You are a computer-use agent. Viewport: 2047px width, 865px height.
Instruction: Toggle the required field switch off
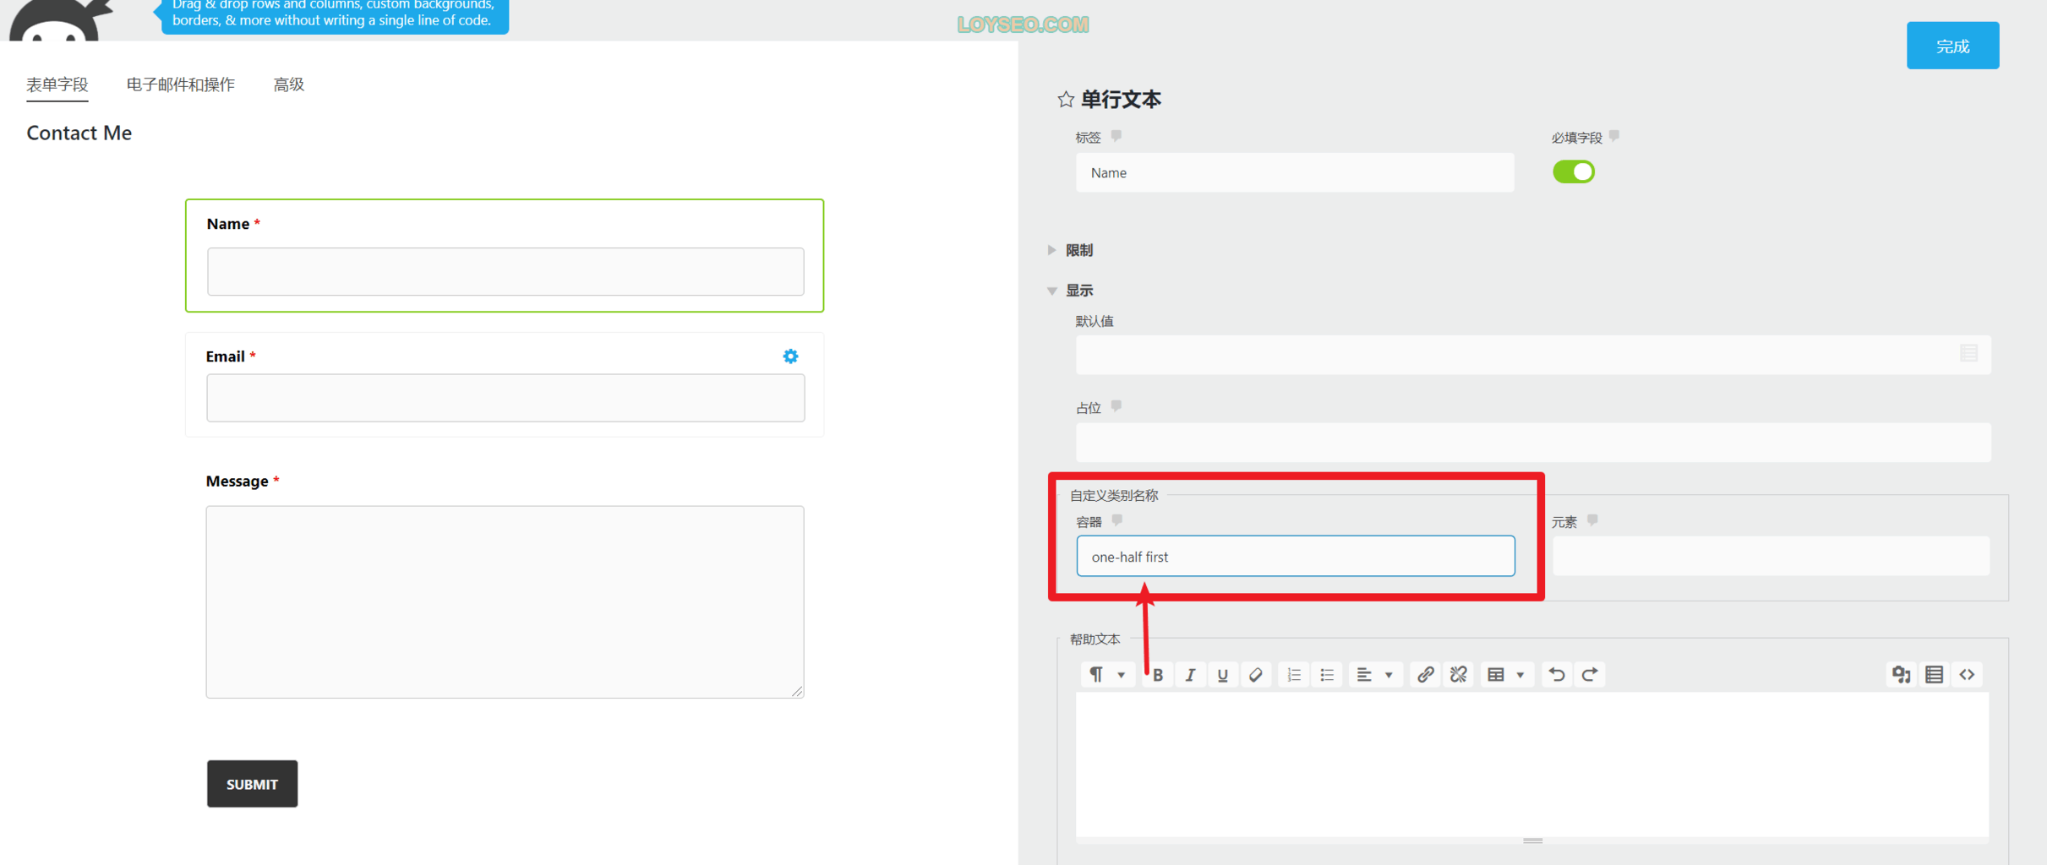tap(1574, 171)
